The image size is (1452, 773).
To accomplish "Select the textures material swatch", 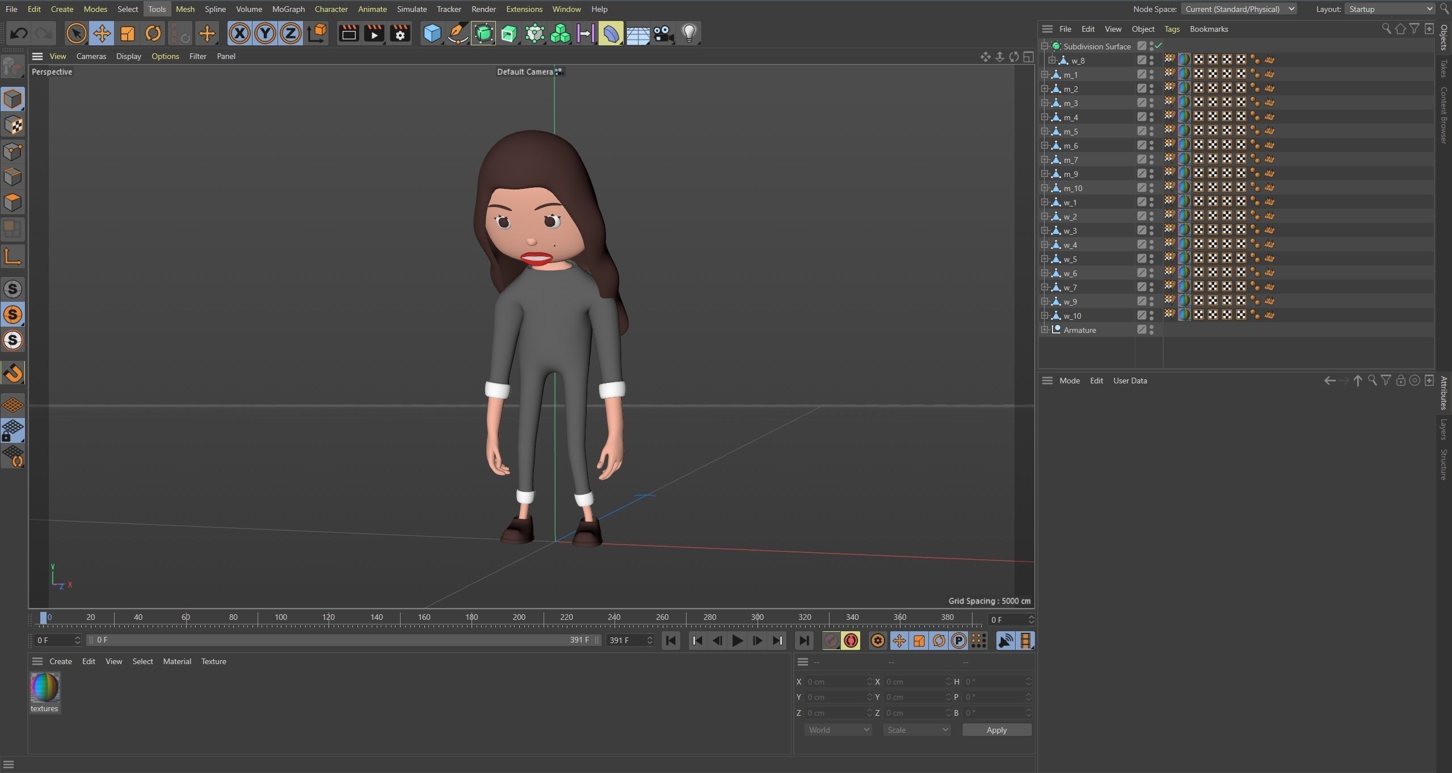I will click(44, 687).
